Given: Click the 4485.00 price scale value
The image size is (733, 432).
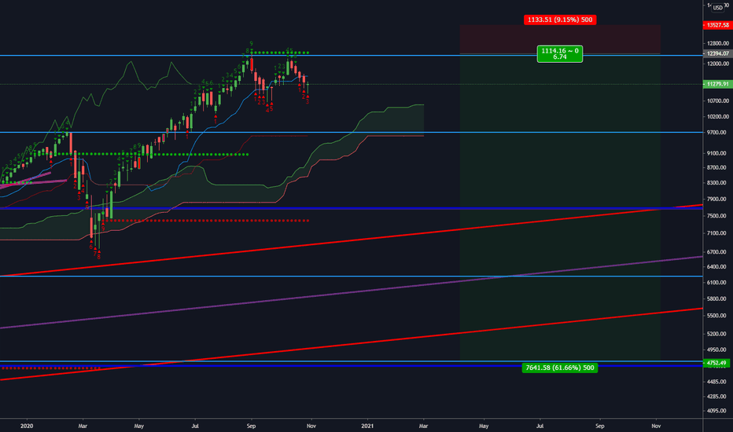Looking at the screenshot, I should pyautogui.click(x=717, y=382).
